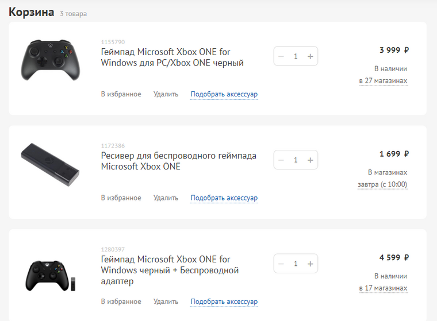Screen dimensions: 437x321
Task: Open the gamepad plus adapter product image
Action: click(51, 276)
